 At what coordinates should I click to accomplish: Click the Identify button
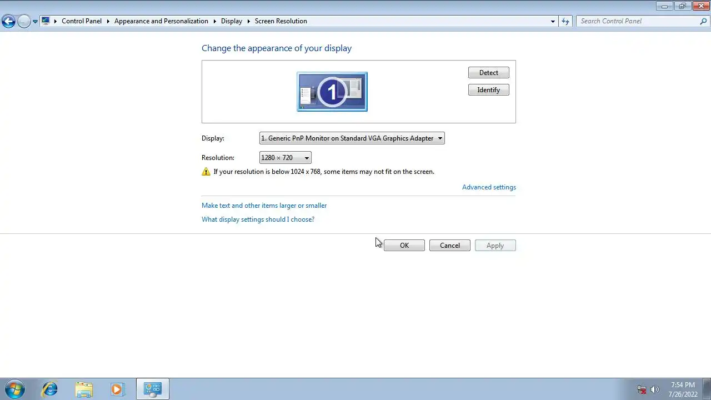tap(489, 90)
